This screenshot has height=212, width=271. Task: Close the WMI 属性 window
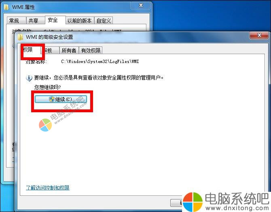coord(141,5)
